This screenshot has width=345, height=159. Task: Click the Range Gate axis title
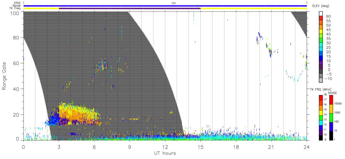point(4,76)
